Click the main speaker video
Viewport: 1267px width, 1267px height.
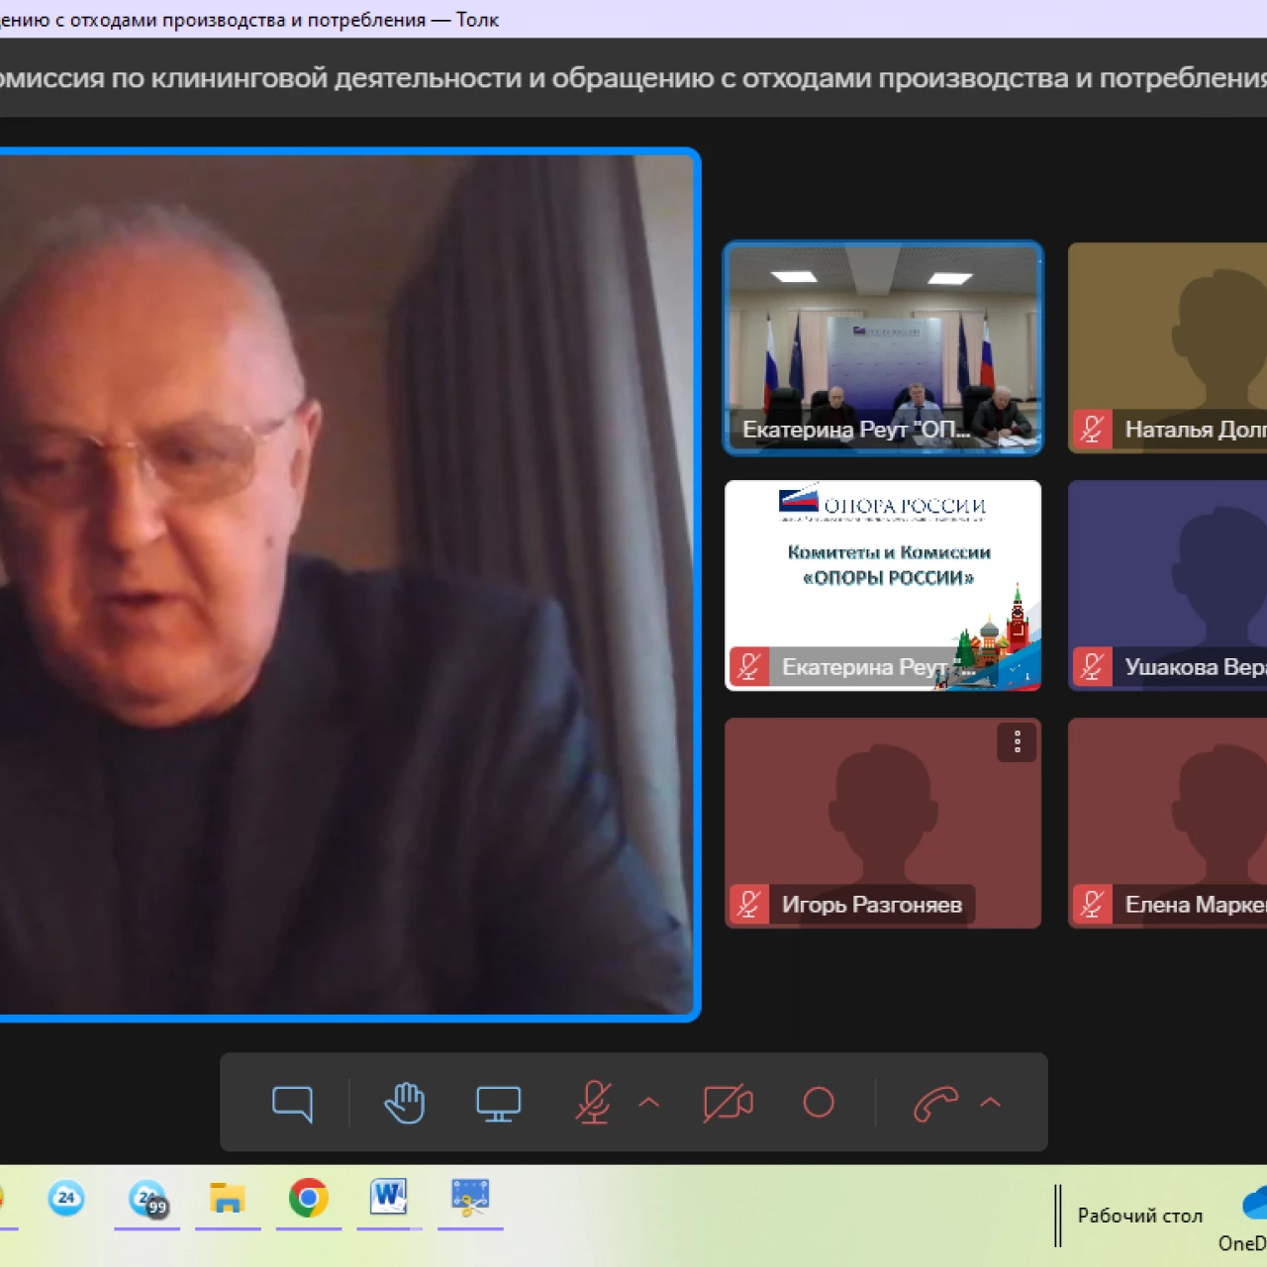point(348,584)
